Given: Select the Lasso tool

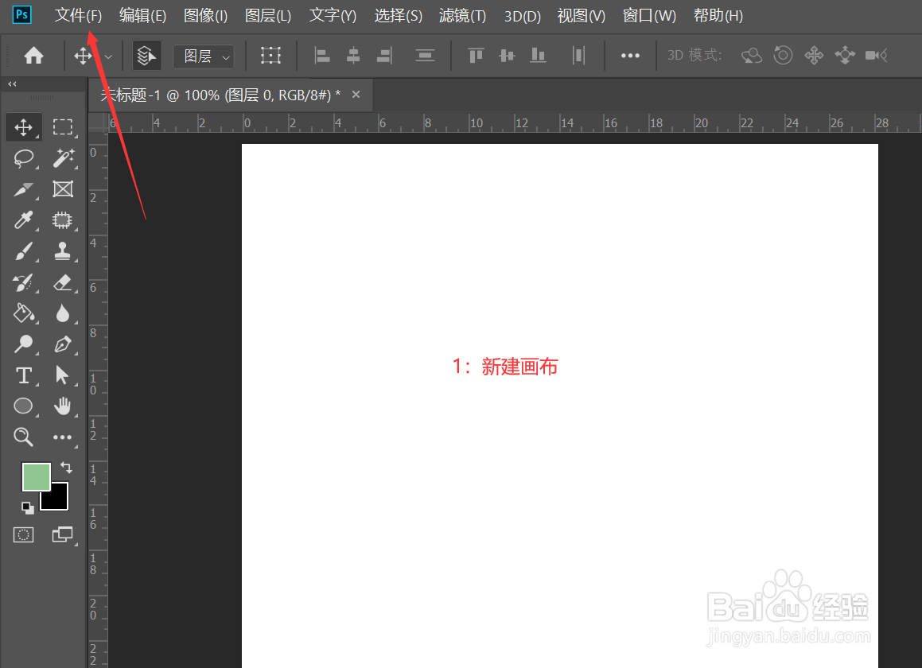Looking at the screenshot, I should point(24,158).
